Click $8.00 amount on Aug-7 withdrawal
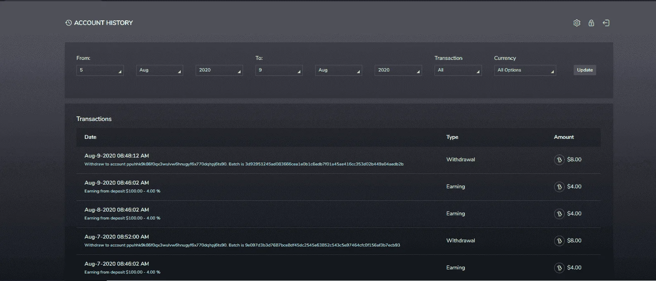 pyautogui.click(x=574, y=241)
